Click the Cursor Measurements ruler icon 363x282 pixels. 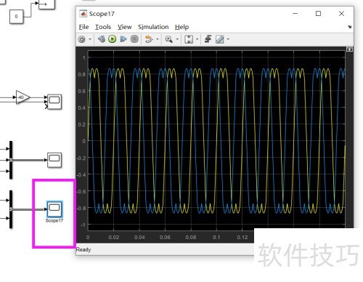[x=220, y=39]
